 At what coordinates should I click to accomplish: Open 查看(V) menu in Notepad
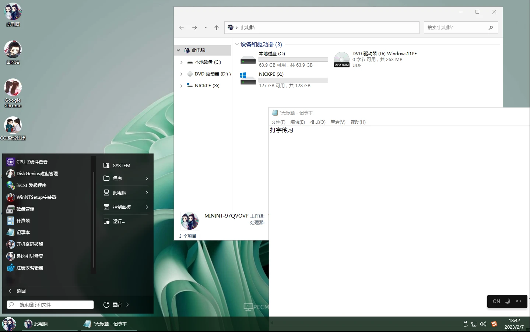338,122
